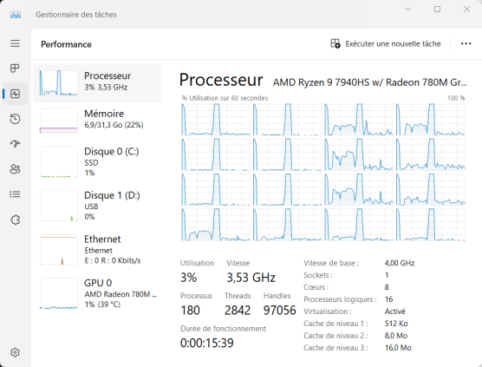This screenshot has width=482, height=367.
Task: Open the App history icon
Action: click(15, 119)
